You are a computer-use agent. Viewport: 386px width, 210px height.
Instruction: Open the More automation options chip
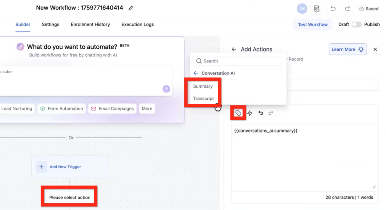147,108
